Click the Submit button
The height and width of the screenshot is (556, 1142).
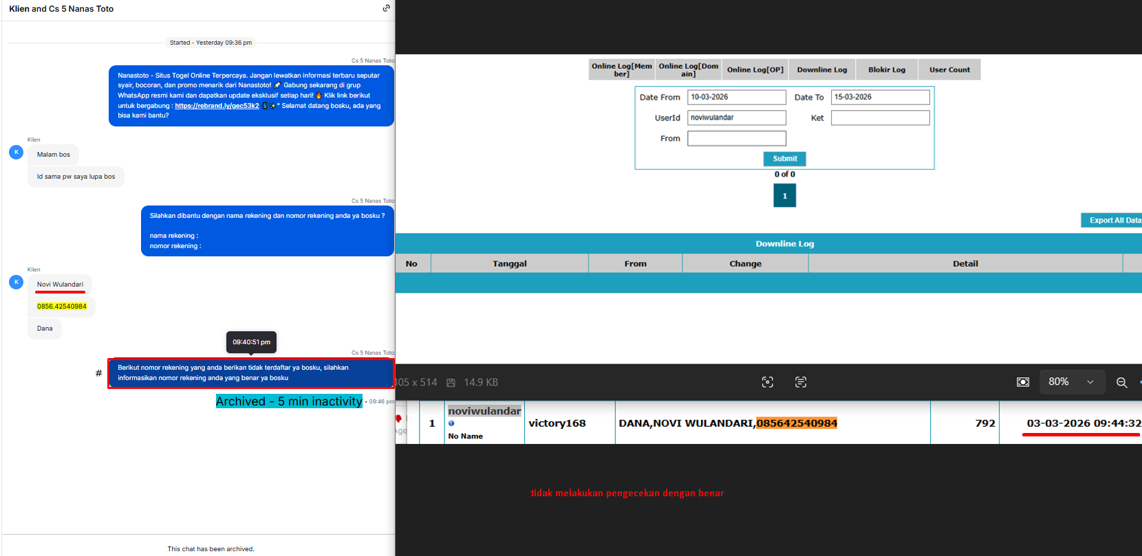tap(785, 159)
